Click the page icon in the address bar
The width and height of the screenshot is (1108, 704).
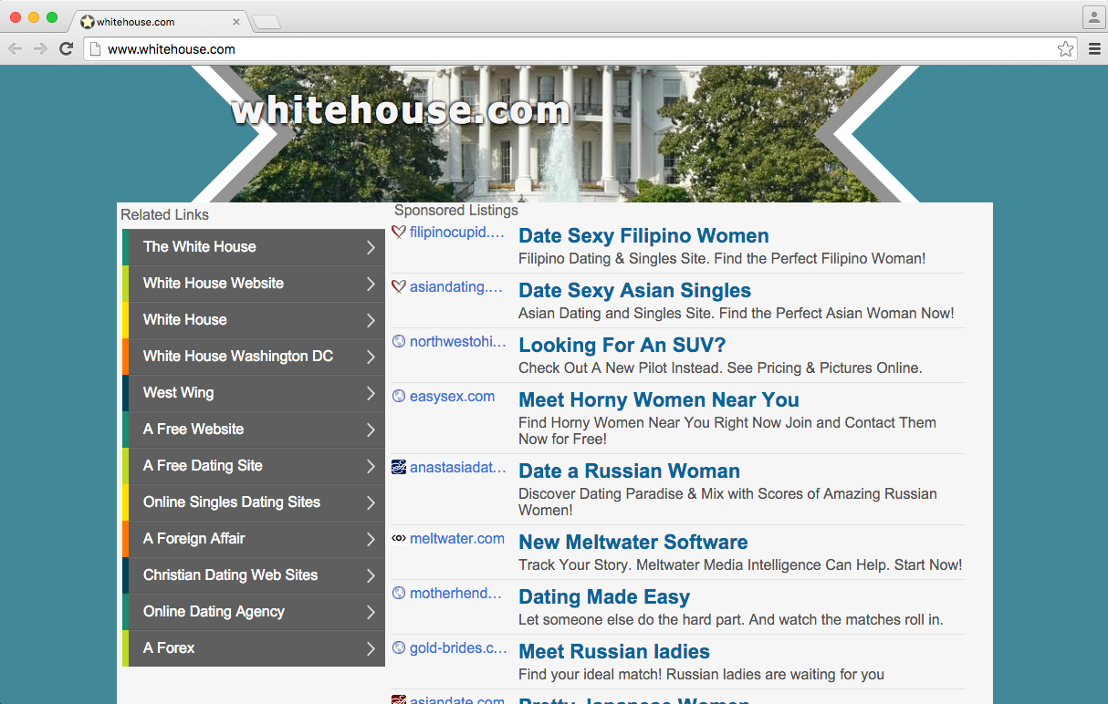(x=97, y=49)
